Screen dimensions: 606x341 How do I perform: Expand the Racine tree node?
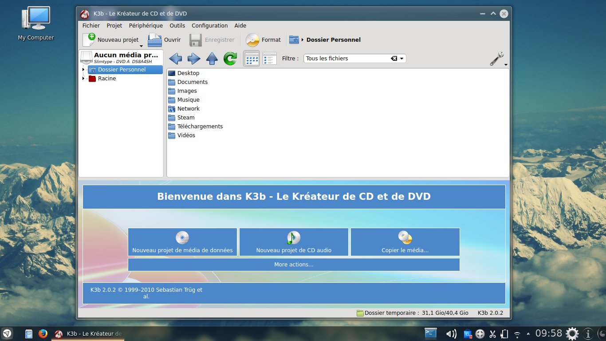83,79
